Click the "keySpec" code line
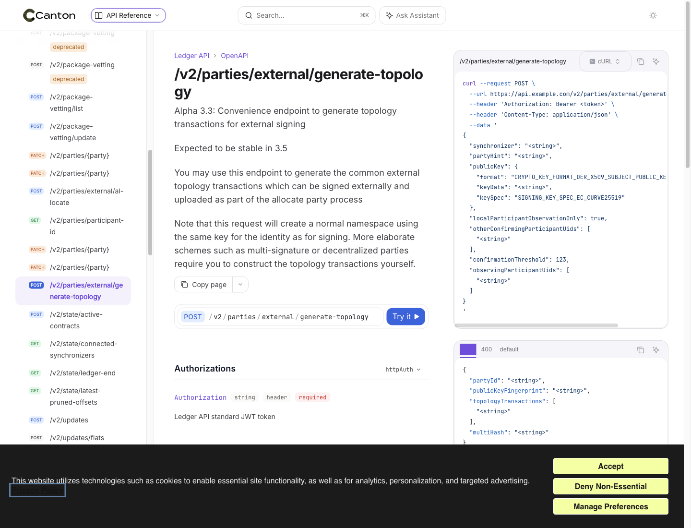The width and height of the screenshot is (691, 528). click(550, 198)
